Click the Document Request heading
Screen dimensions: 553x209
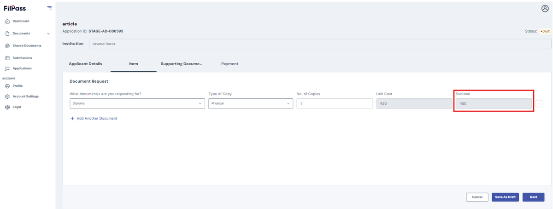click(x=89, y=81)
